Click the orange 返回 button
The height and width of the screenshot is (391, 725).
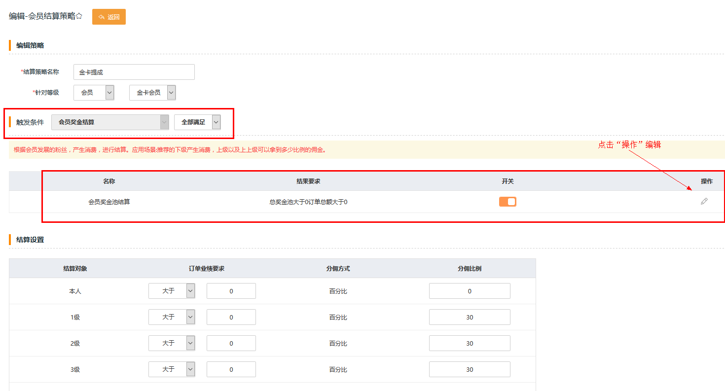tap(109, 17)
